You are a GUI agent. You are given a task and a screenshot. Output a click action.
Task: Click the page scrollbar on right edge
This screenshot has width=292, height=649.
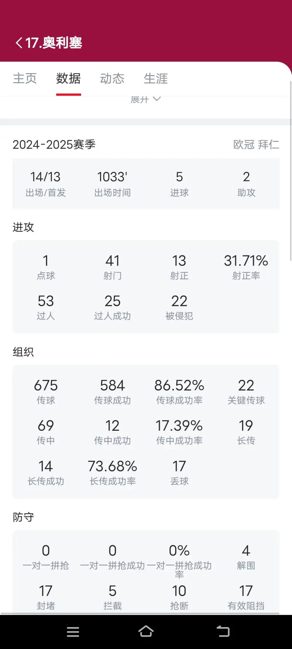(x=291, y=172)
